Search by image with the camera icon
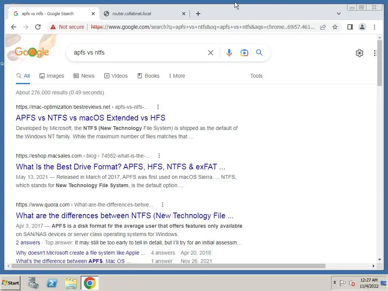This screenshot has height=291, width=388. (244, 53)
